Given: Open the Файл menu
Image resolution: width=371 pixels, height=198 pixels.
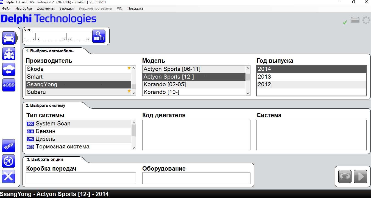Looking at the screenshot, I should pyautogui.click(x=6, y=8).
